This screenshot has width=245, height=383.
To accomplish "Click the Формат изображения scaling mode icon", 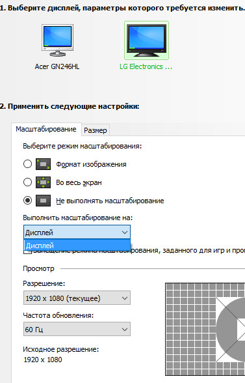I will click(x=43, y=164).
